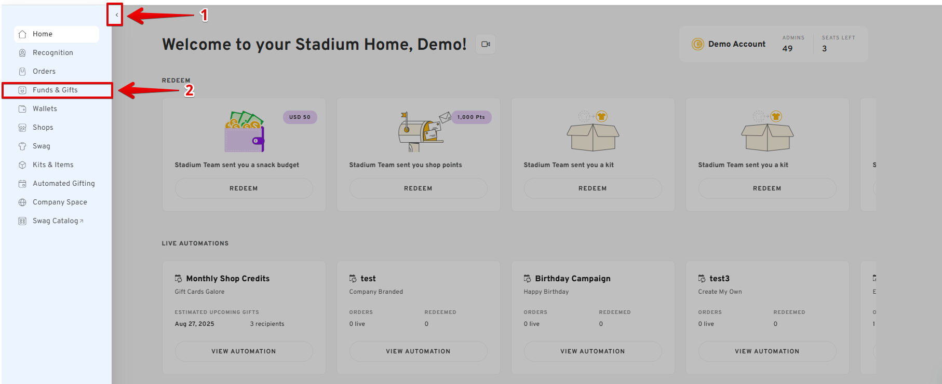The image size is (942, 384).
Task: Open Swag Catalog external link
Action: 58,221
